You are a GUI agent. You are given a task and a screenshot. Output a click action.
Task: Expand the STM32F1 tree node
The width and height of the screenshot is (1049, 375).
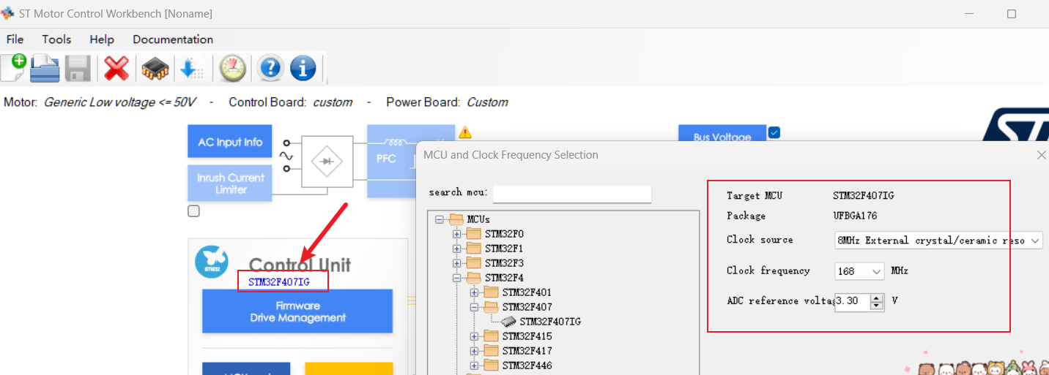(x=456, y=249)
